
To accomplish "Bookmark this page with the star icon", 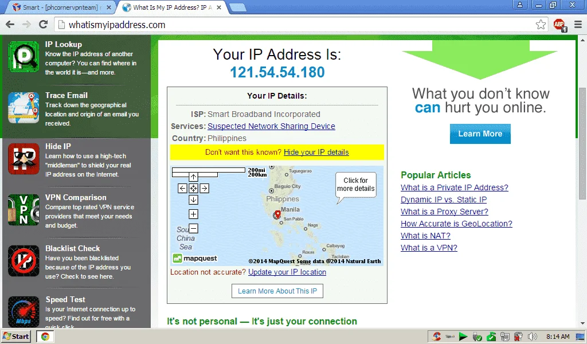I will tap(541, 25).
